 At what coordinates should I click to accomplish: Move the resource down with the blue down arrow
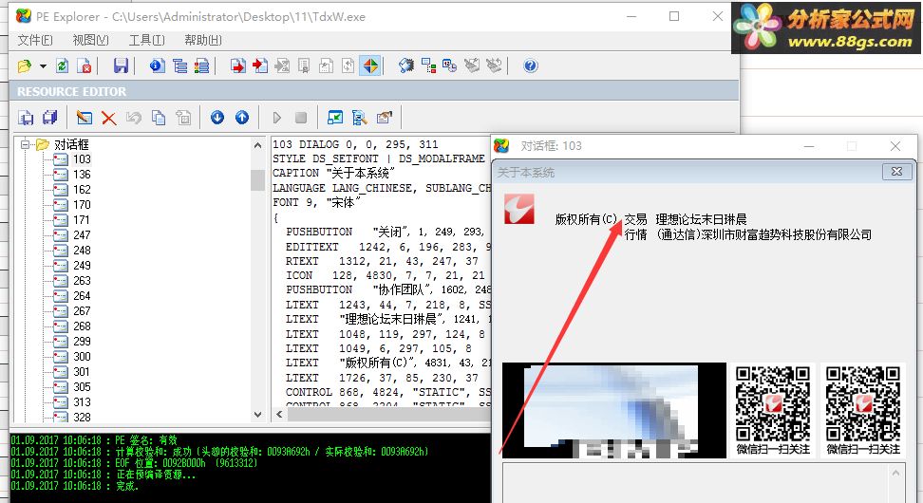pyautogui.click(x=217, y=118)
